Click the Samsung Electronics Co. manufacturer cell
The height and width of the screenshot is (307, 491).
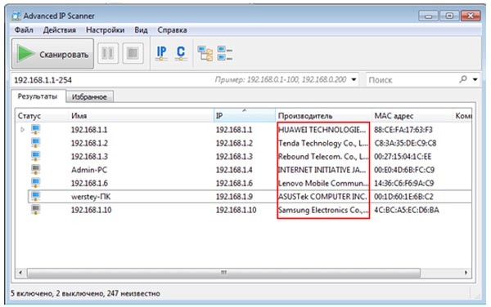323,210
